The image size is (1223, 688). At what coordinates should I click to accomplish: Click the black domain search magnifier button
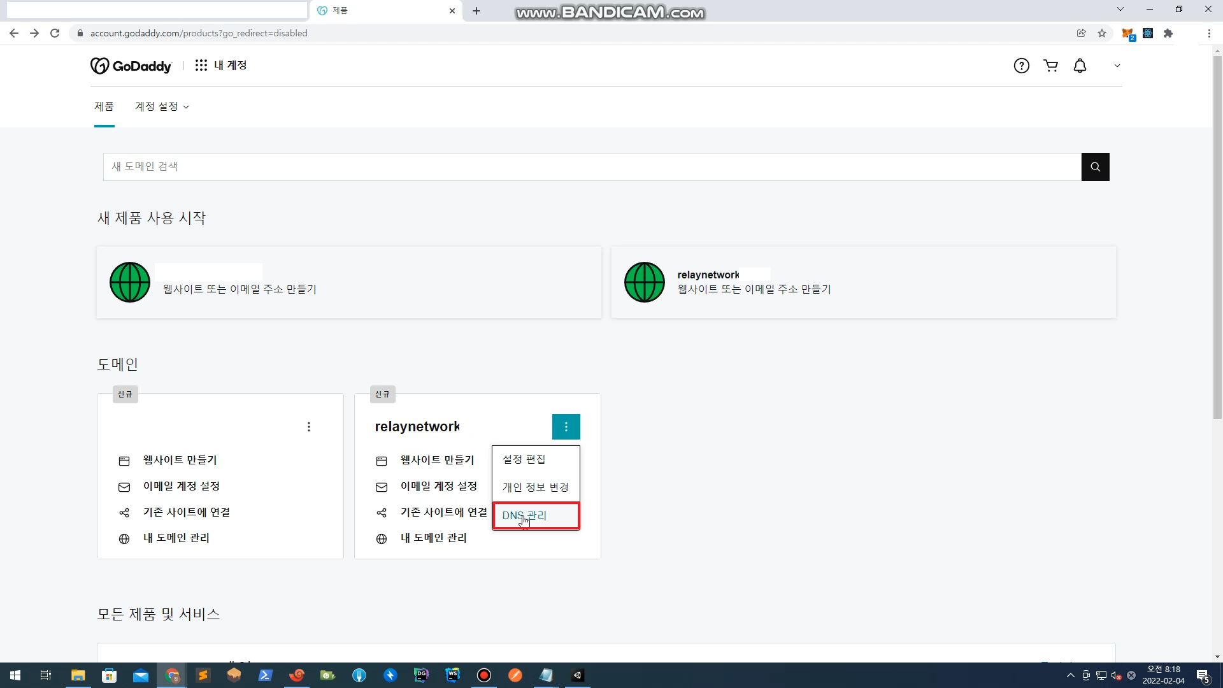tap(1095, 167)
